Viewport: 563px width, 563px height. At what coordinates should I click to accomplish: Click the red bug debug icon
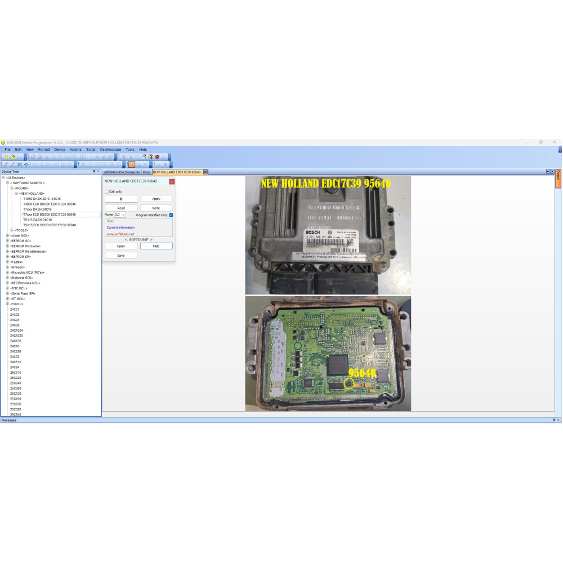point(157,157)
